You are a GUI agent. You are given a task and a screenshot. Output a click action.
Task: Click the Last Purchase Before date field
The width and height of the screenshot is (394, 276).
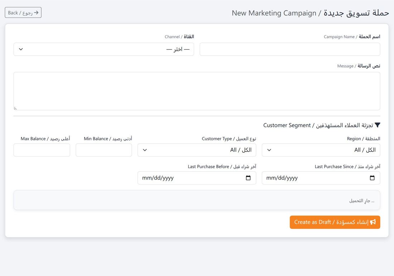[x=197, y=178]
